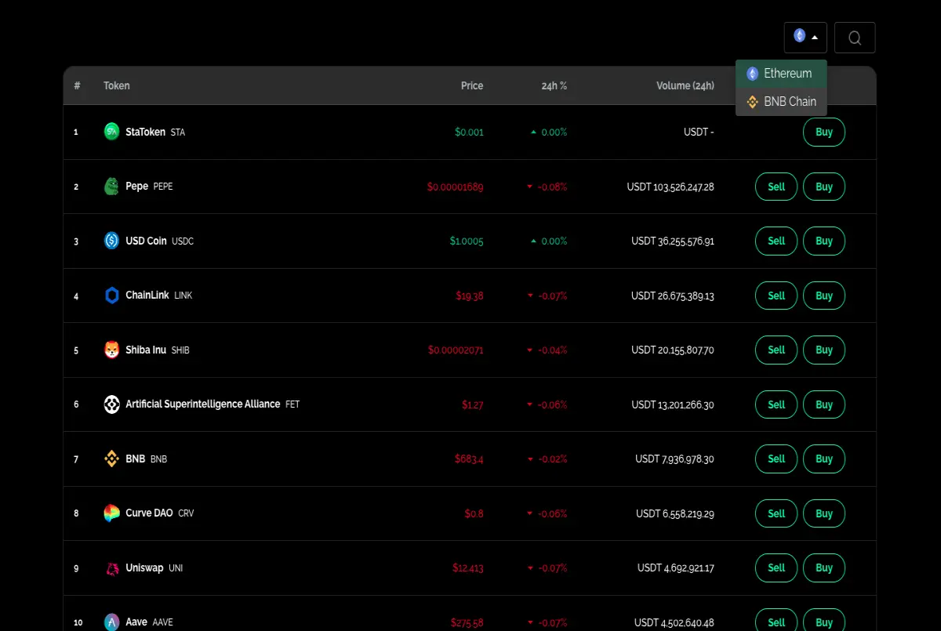Viewport: 941px width, 631px height.
Task: Click the 24h % column header
Action: pyautogui.click(x=554, y=85)
